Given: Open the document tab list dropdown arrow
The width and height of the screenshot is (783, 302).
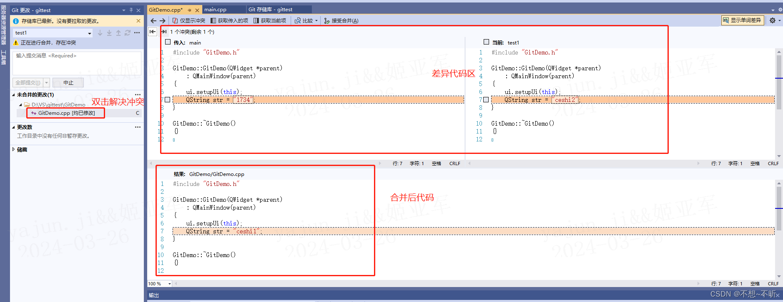Looking at the screenshot, I should pyautogui.click(x=773, y=10).
